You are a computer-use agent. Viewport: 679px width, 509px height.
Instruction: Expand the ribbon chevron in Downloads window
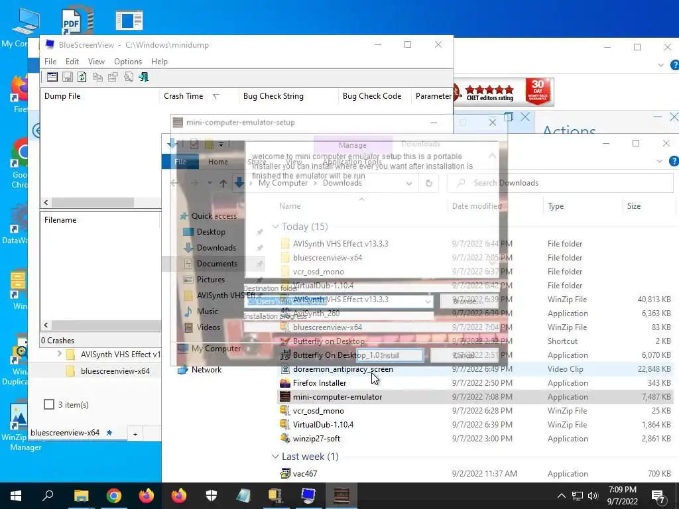click(660, 161)
